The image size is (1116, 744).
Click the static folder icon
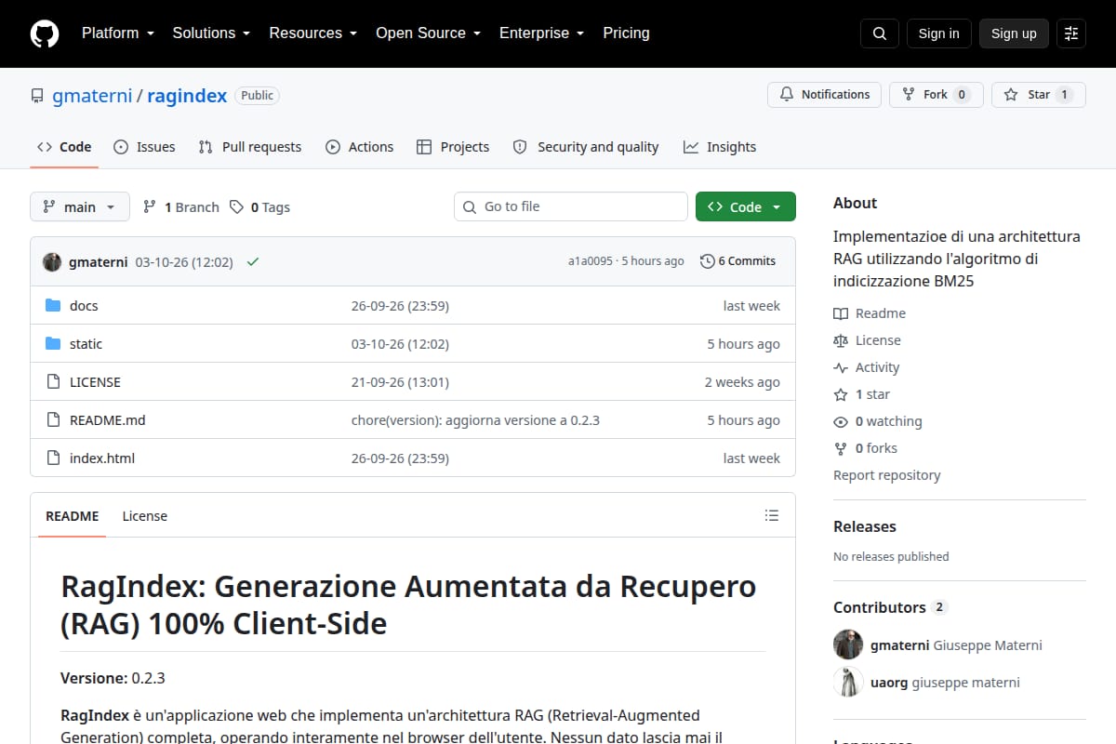(x=53, y=344)
